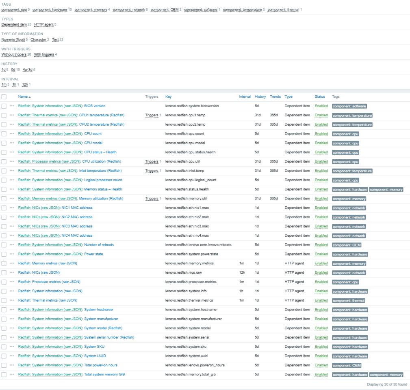The width and height of the screenshot is (410, 390).
Task: Open the three-dot menu for CPU1 temperature row
Action: tap(12, 115)
